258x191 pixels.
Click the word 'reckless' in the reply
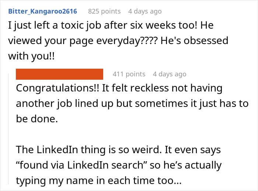click(149, 88)
